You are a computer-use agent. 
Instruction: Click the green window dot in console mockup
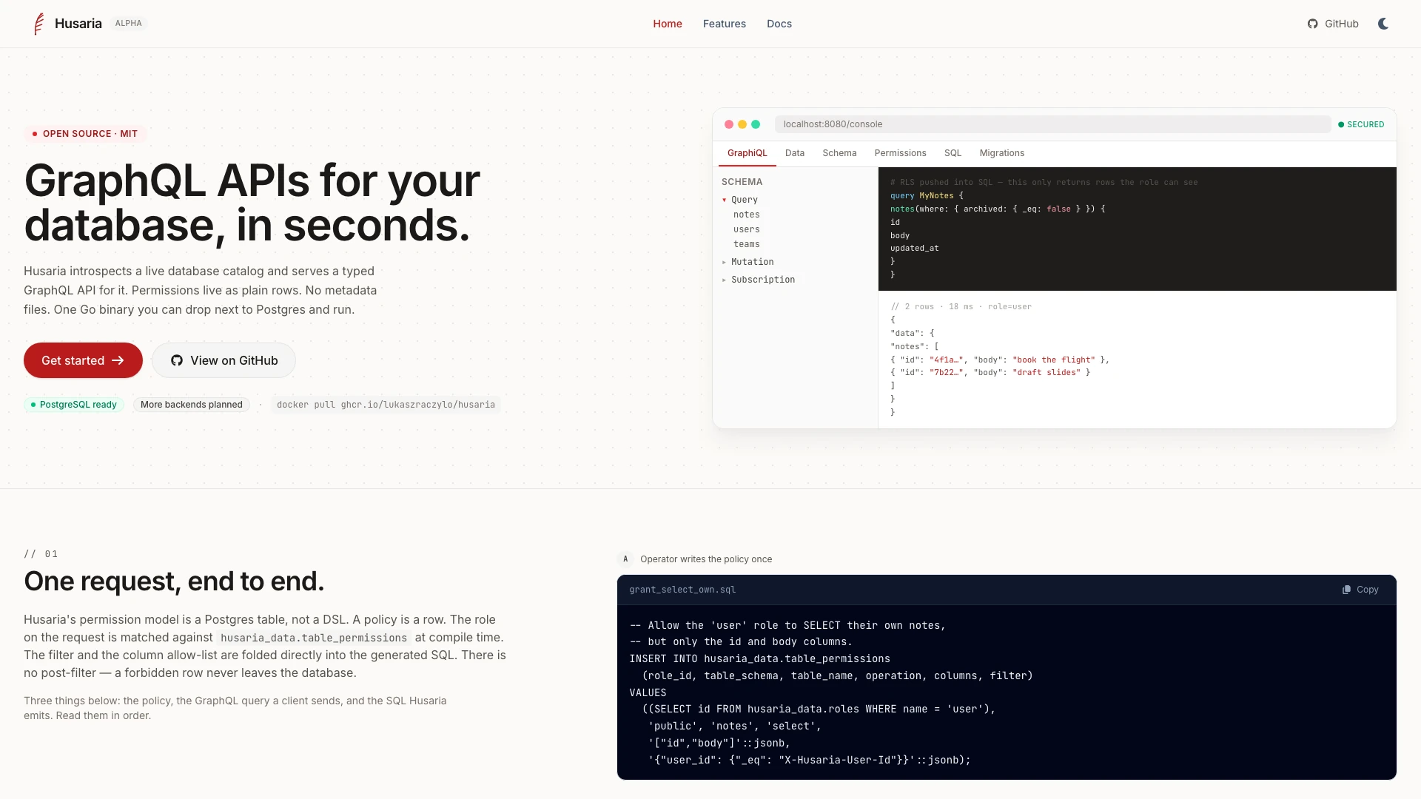756,124
